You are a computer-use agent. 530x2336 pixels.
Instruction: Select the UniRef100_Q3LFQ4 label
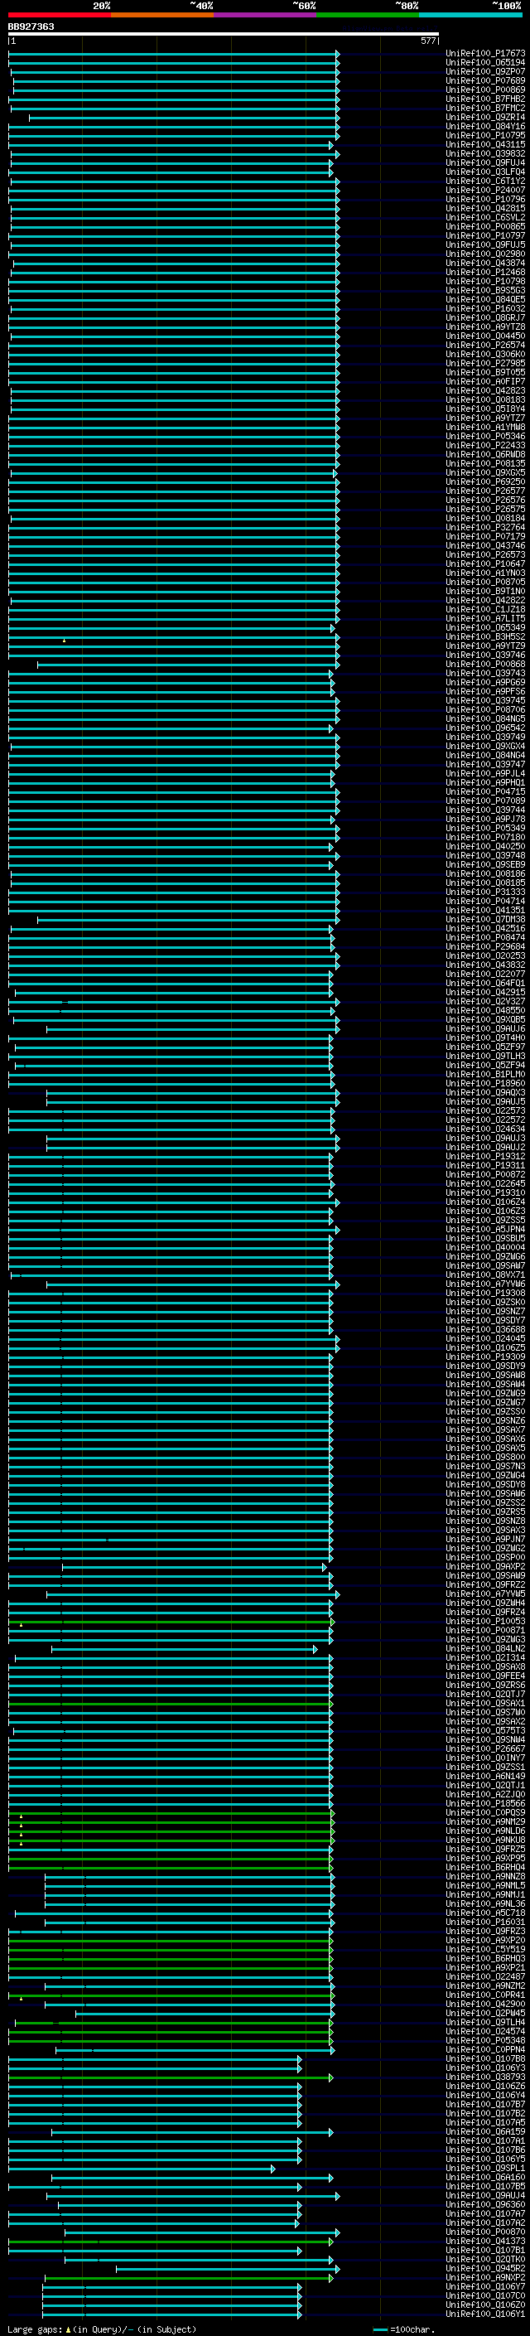tap(485, 172)
